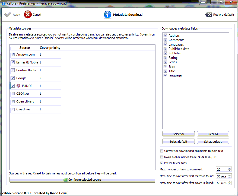The width and height of the screenshot is (238, 196).
Task: Enable swap author names FN LN
Action: click(162, 157)
